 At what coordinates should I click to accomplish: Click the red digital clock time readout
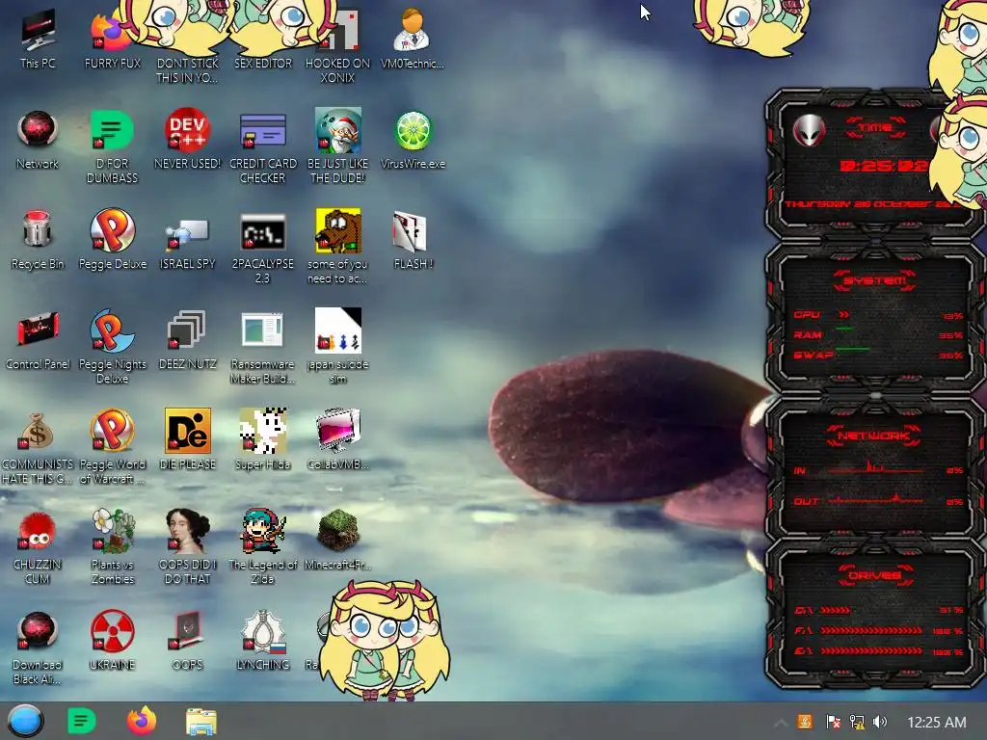point(884,166)
